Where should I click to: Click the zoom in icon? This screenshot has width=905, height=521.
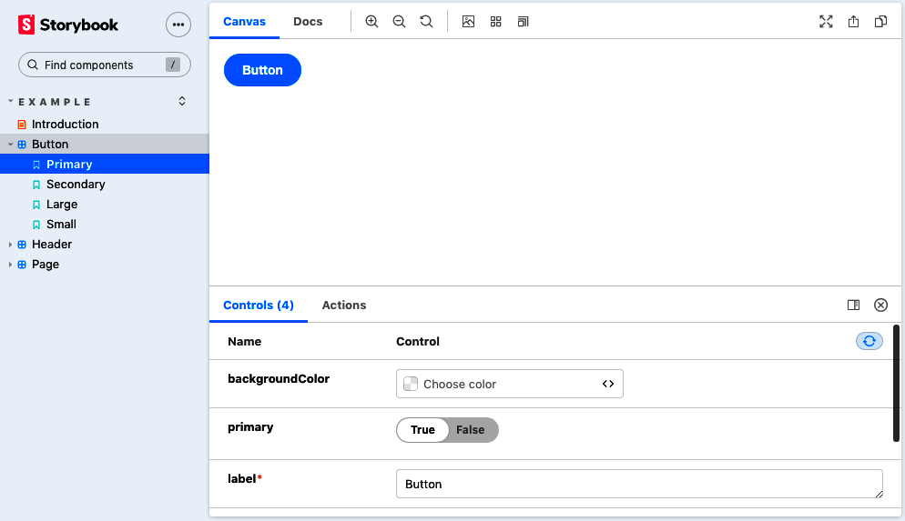371,22
